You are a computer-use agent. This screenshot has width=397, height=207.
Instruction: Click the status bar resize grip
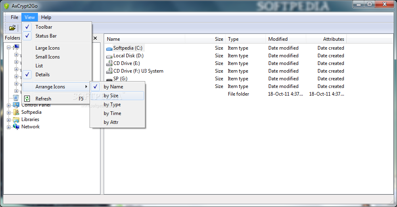[x=391, y=201]
